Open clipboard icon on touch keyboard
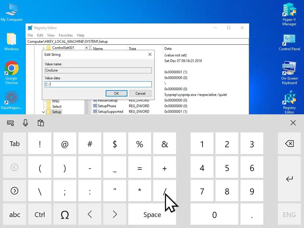 (41, 123)
